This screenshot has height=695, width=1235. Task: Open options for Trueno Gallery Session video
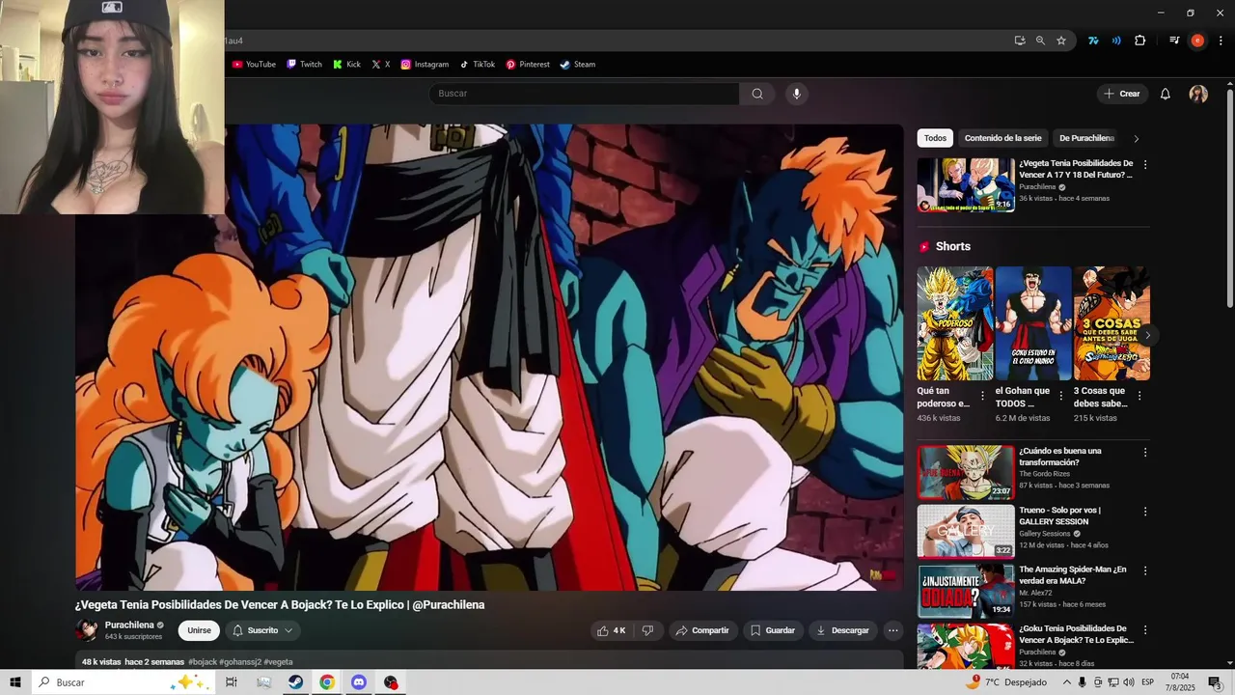1145,512
